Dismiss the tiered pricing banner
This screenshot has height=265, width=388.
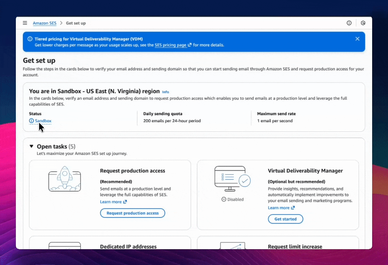click(x=357, y=39)
